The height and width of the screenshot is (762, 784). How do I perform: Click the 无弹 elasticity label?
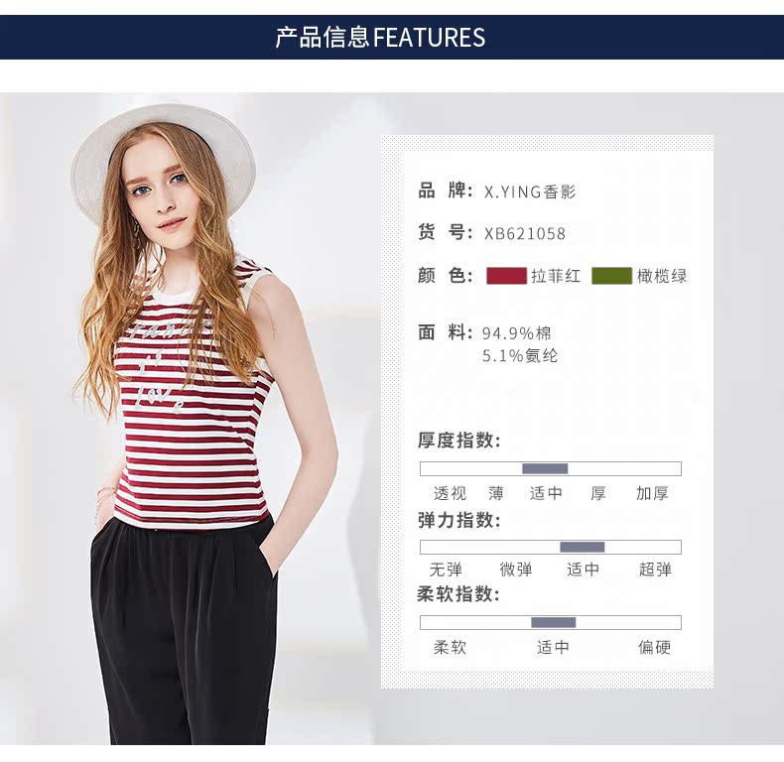[x=446, y=570]
